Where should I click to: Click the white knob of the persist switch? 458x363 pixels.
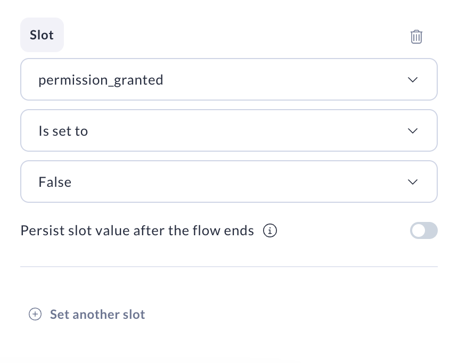[419, 231]
